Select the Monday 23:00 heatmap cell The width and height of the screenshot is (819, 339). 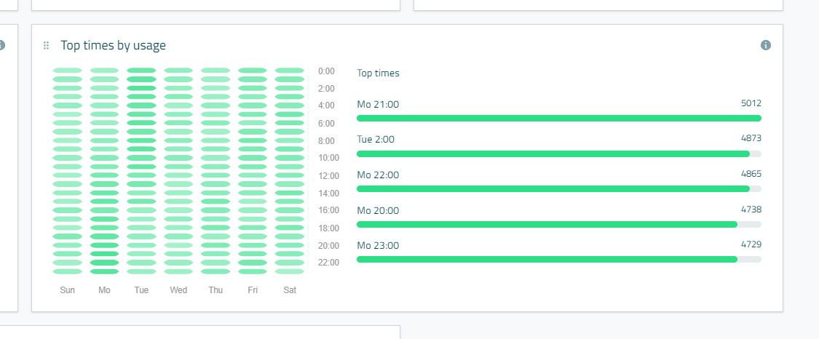click(104, 271)
